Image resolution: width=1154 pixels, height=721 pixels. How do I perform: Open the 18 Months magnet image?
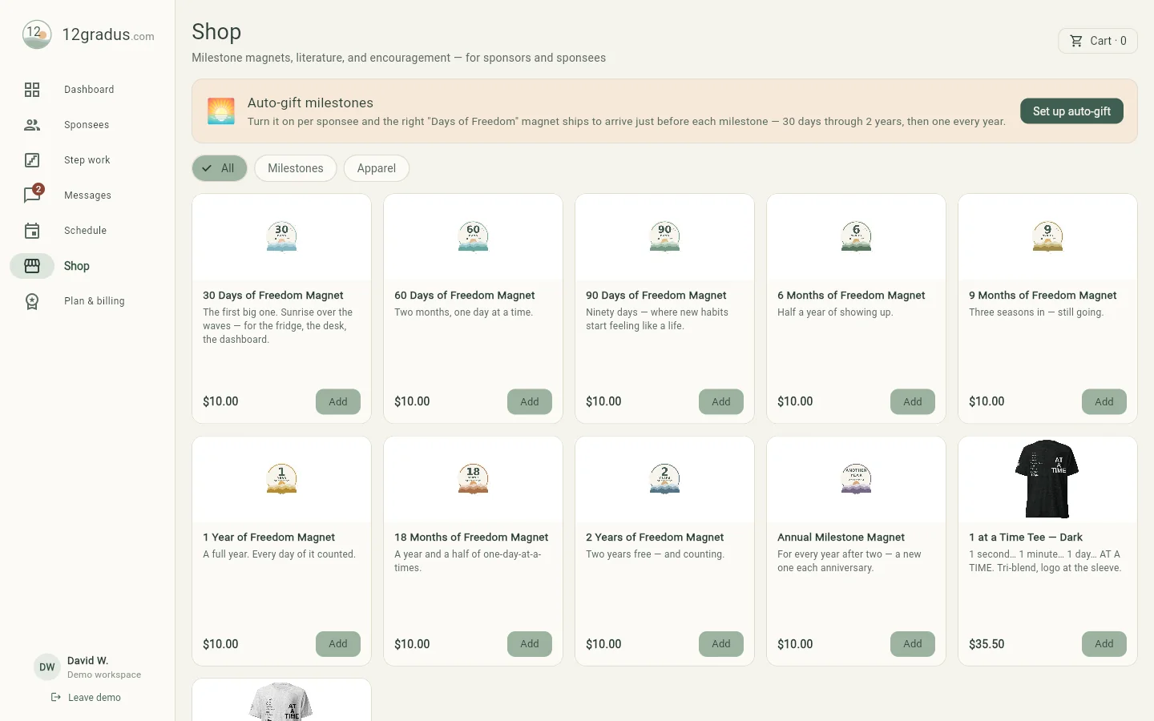tap(473, 479)
